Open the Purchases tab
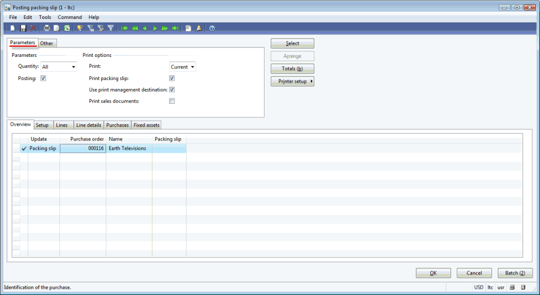 pos(118,125)
